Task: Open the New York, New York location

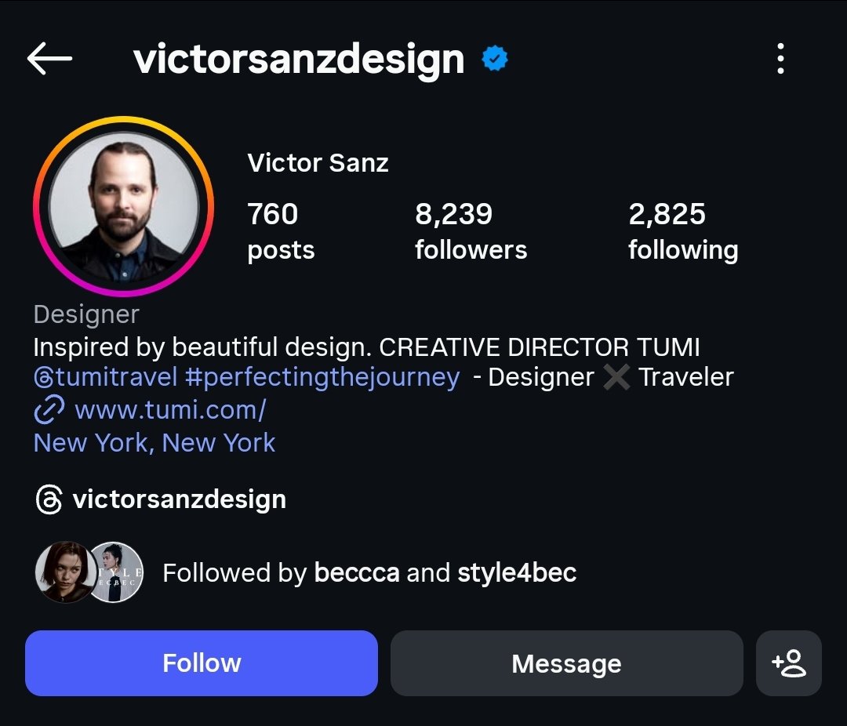Action: (154, 443)
